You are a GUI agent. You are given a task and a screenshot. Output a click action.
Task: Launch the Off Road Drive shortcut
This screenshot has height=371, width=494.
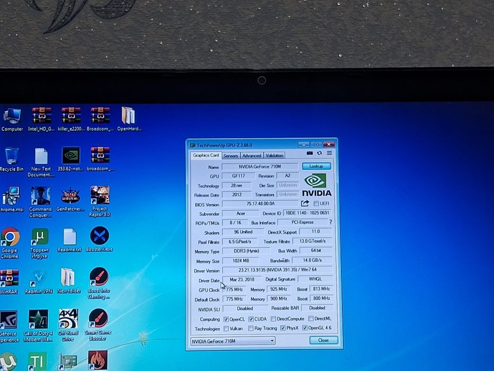point(68,324)
